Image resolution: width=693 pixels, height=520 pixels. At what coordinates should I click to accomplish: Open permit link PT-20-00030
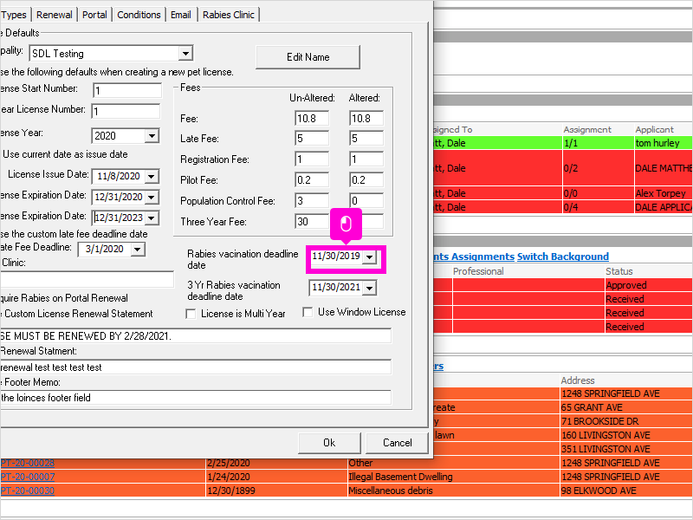[x=28, y=491]
